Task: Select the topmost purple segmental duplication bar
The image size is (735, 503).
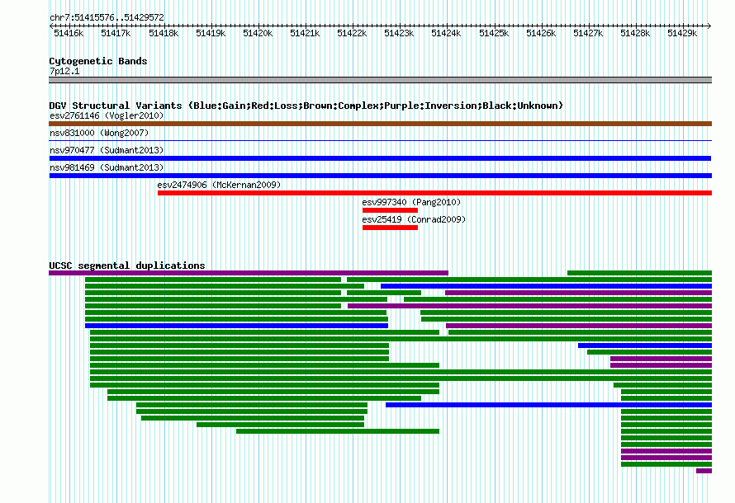Action: (249, 273)
